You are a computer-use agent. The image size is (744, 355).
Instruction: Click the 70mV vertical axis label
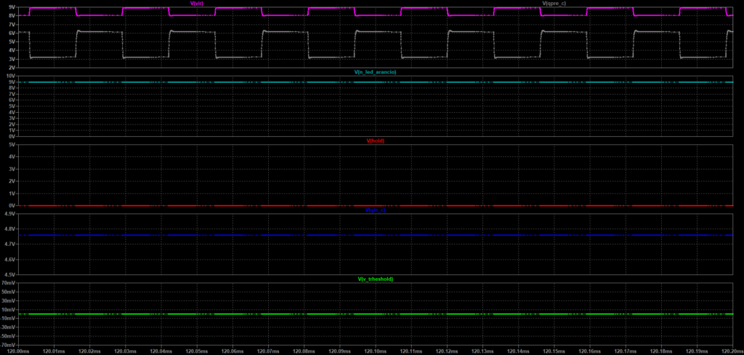[x=9, y=283]
